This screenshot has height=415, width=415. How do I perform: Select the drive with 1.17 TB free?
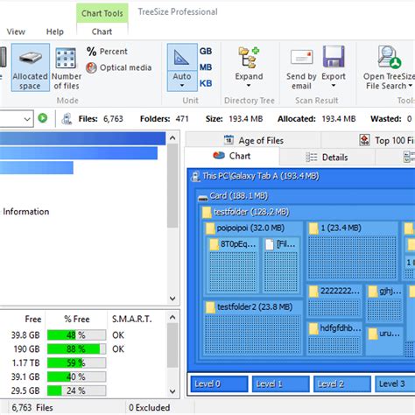click(83, 362)
